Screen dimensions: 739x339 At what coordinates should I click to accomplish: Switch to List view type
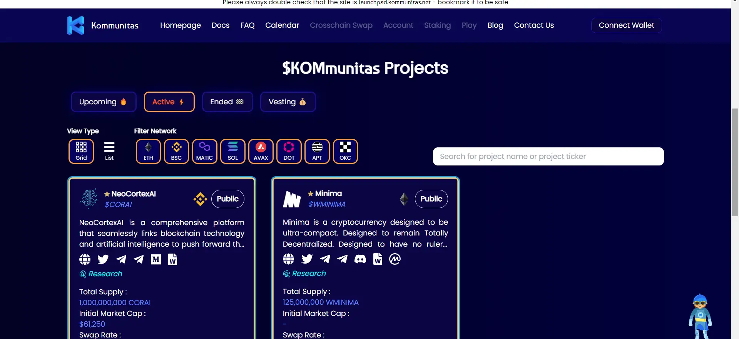pos(109,151)
